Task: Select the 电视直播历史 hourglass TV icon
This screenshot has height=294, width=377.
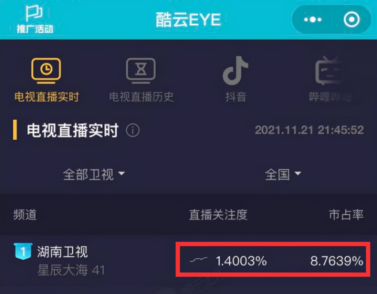Action: point(141,71)
